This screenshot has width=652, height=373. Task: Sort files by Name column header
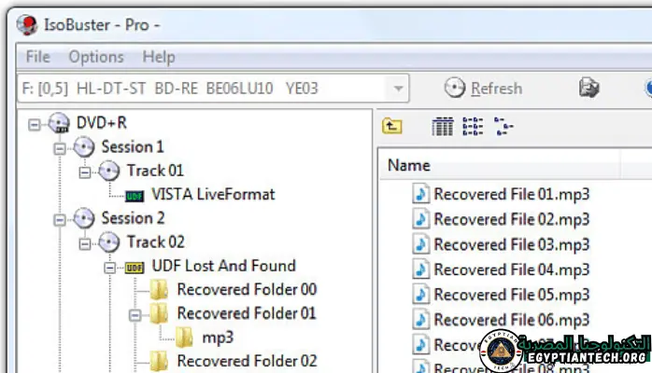(x=409, y=165)
